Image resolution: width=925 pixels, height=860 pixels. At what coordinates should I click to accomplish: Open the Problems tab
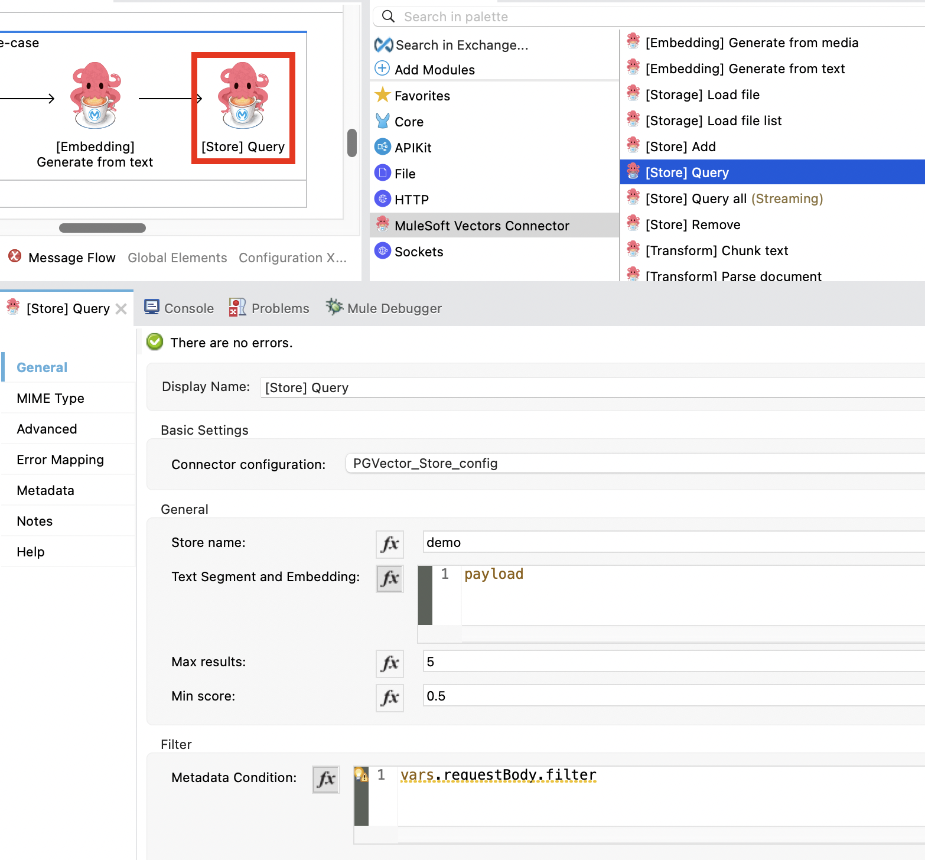[x=269, y=308]
